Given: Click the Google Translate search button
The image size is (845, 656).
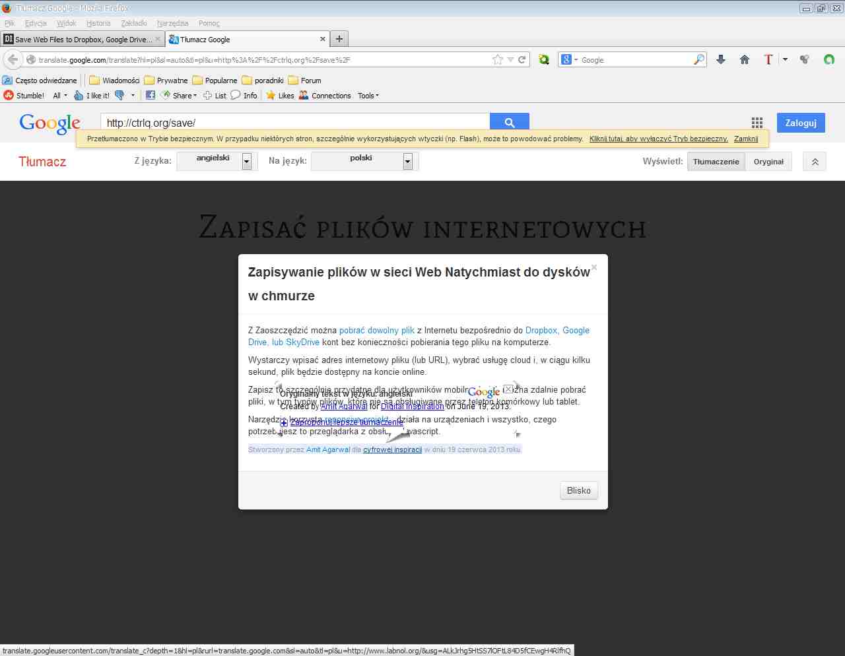Looking at the screenshot, I should point(509,122).
